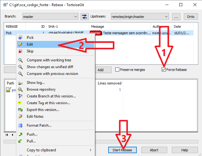Open the Branch dropdown showing master
The height and width of the screenshot is (156, 202).
click(x=50, y=17)
